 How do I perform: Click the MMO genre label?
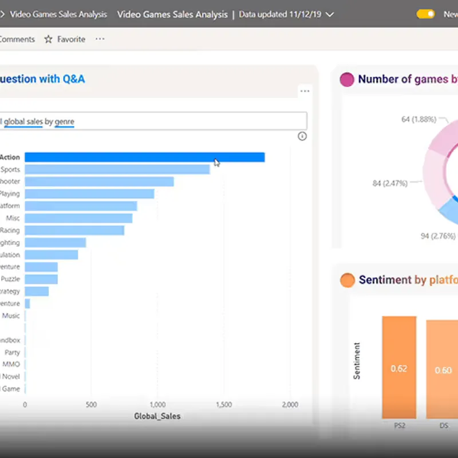(x=11, y=364)
